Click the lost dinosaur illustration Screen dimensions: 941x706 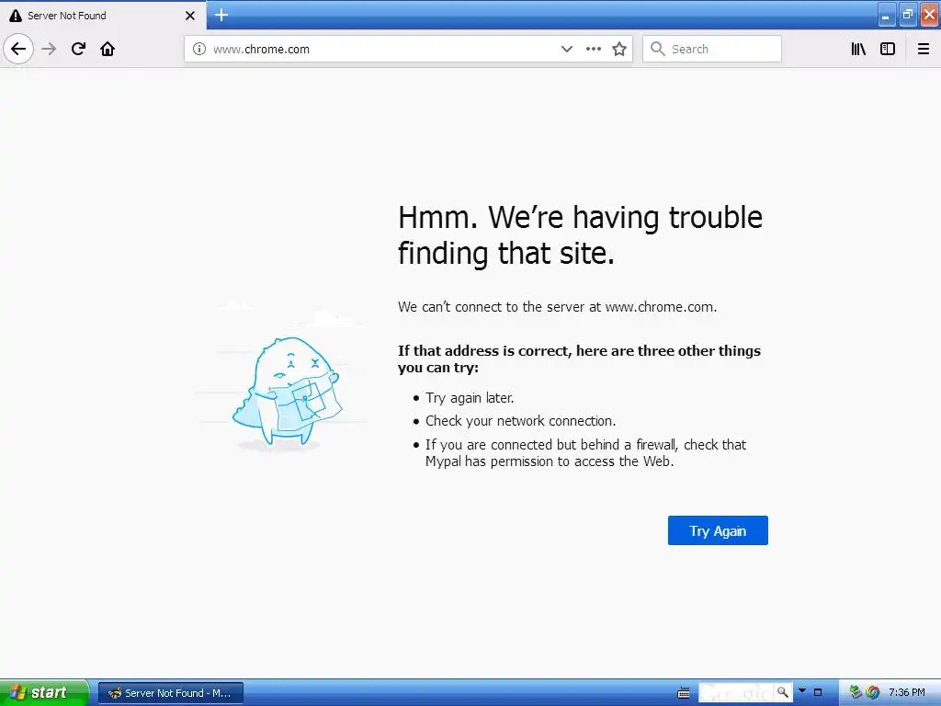click(x=287, y=392)
